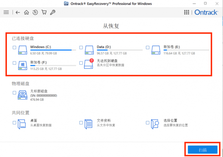
Task: Check the 选择位置 checkbox
Action: pyautogui.click(x=147, y=123)
